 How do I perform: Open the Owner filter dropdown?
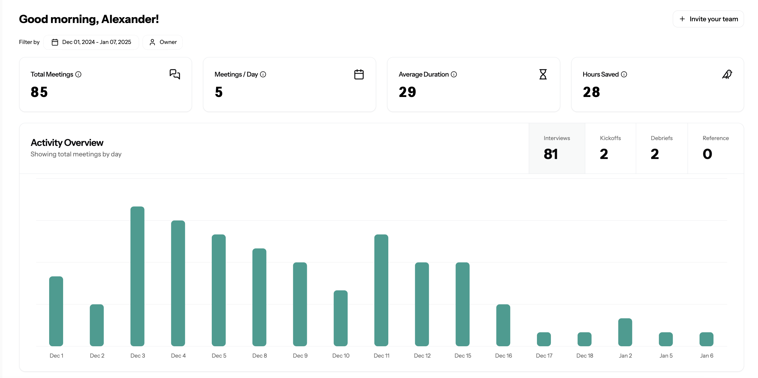tap(163, 42)
